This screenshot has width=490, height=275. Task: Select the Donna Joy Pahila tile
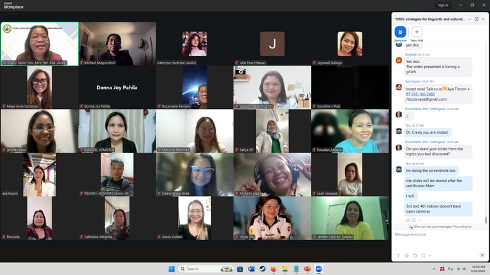[x=117, y=87]
